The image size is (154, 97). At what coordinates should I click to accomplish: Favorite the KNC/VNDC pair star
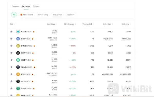coord(11,60)
